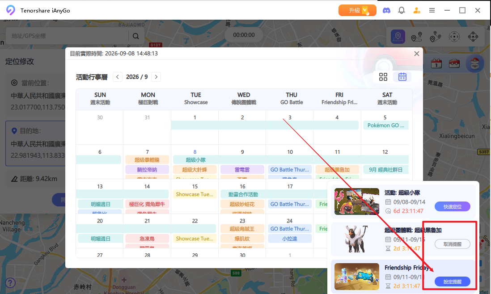Open 明媚週日 event on the 20th

point(100,239)
